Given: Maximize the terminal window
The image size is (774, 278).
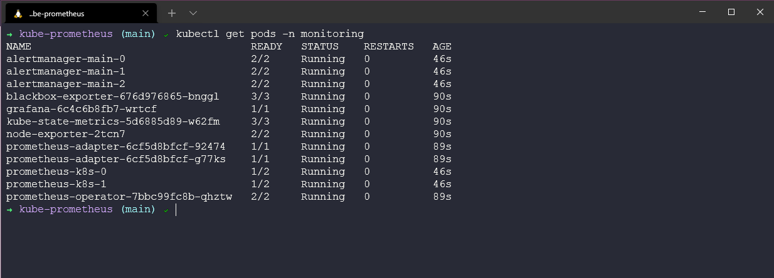Looking at the screenshot, I should (731, 13).
